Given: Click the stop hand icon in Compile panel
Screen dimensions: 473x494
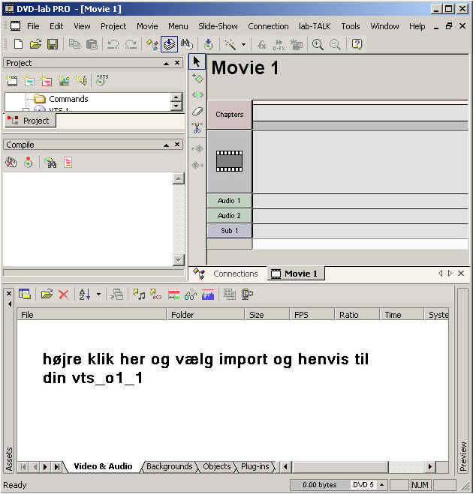Looking at the screenshot, I should point(11,163).
